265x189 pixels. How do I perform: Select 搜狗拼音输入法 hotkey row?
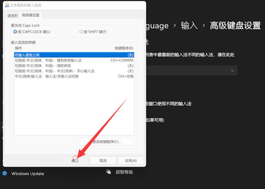74,60
